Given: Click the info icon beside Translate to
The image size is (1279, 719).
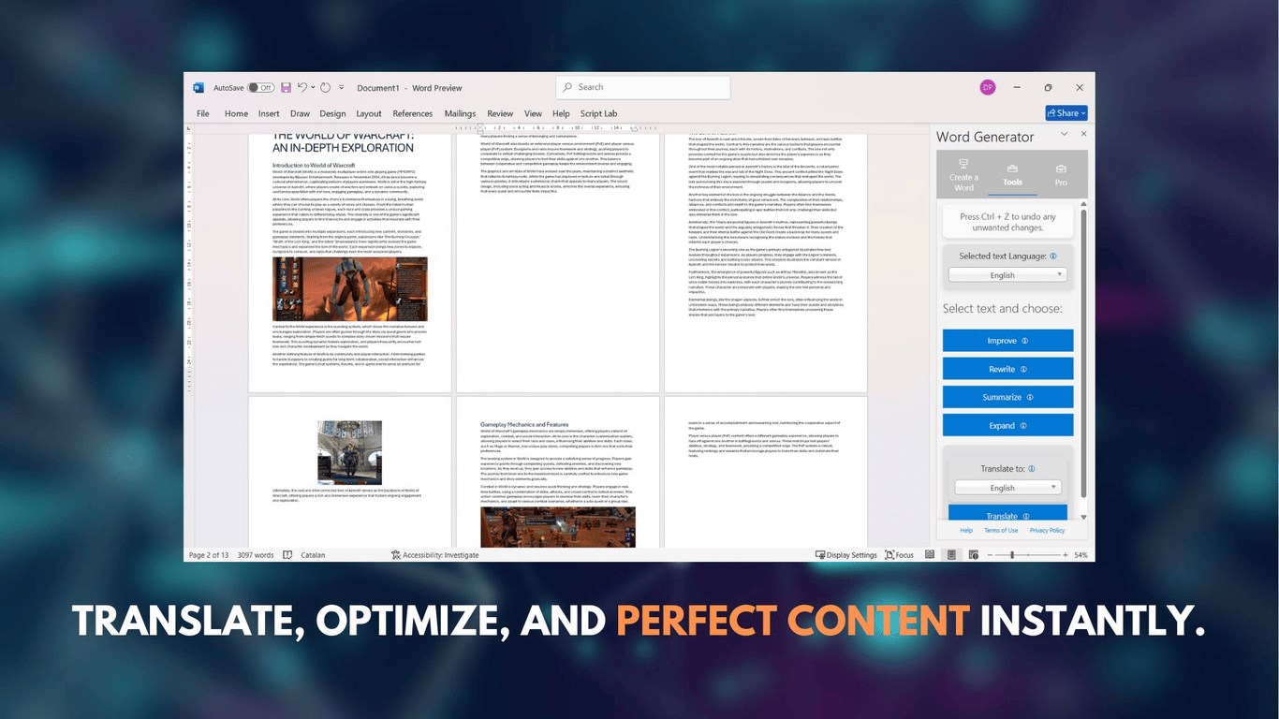Looking at the screenshot, I should coord(1033,468).
